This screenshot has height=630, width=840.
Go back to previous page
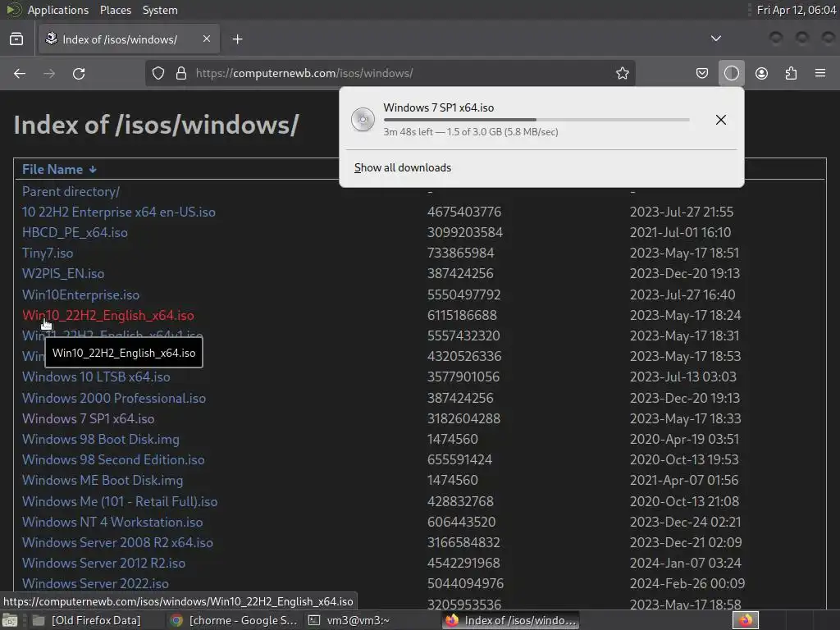[20, 73]
